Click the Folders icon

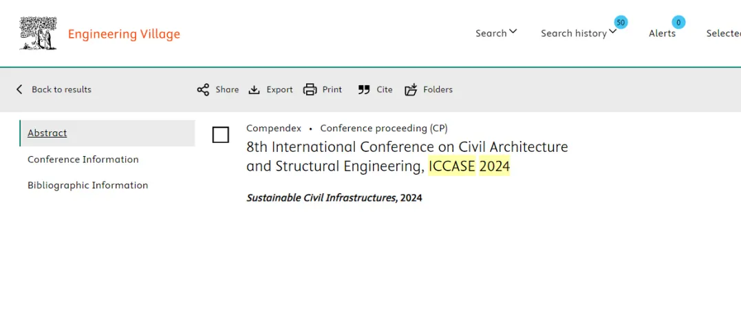pos(411,89)
